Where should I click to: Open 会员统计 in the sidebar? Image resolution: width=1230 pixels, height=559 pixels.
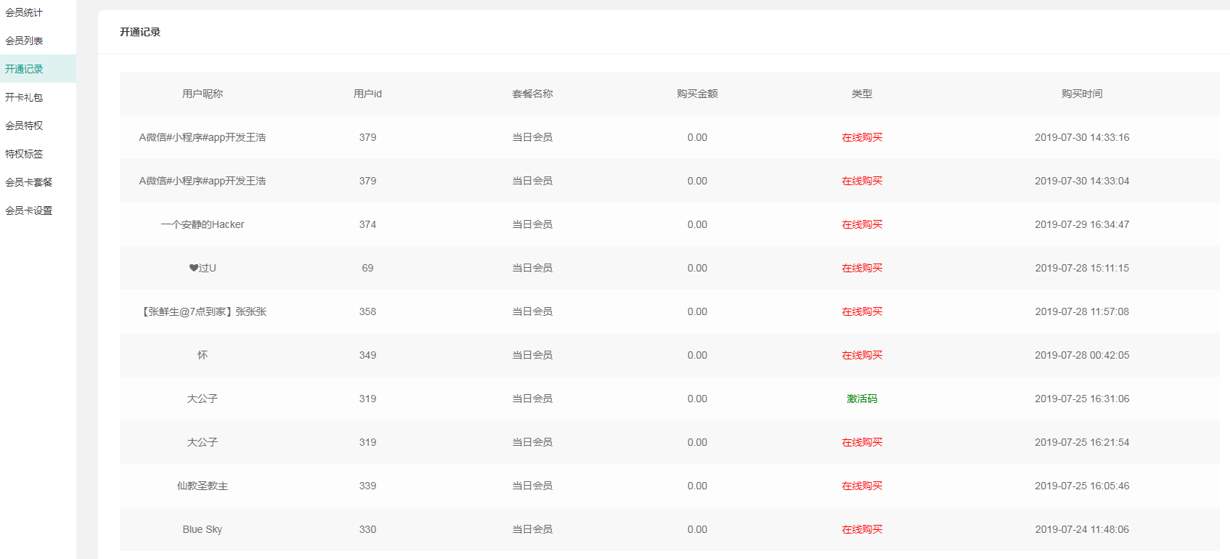tap(24, 12)
